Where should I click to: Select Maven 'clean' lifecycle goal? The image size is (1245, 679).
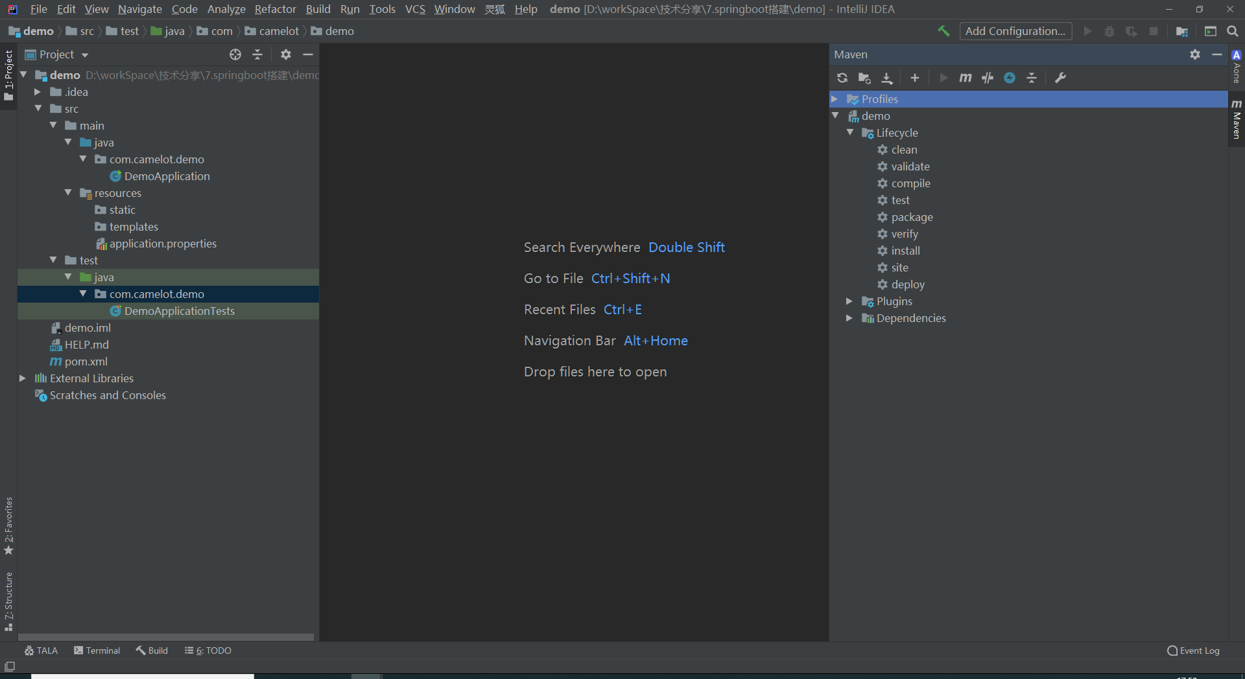point(905,150)
